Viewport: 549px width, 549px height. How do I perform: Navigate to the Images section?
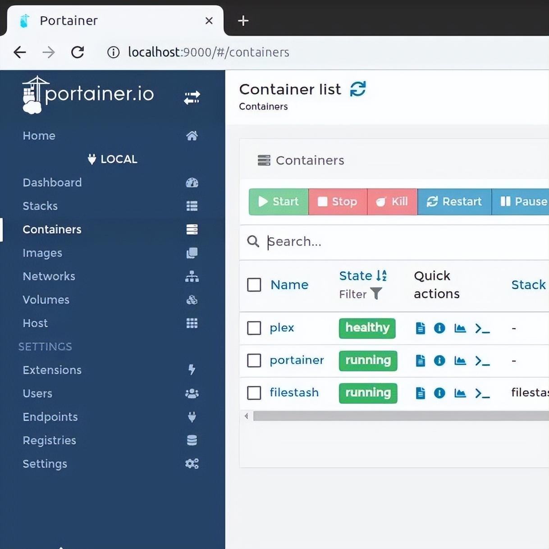click(42, 253)
